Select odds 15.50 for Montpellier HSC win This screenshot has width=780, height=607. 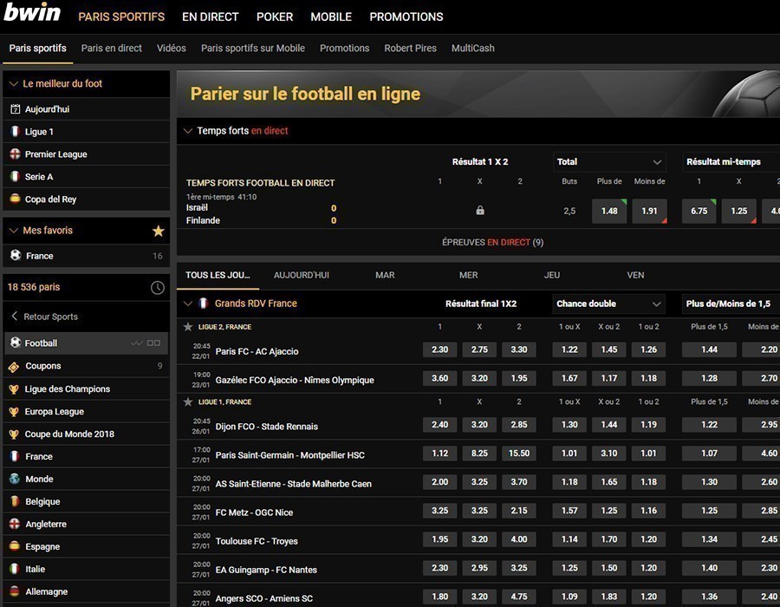pos(519,454)
